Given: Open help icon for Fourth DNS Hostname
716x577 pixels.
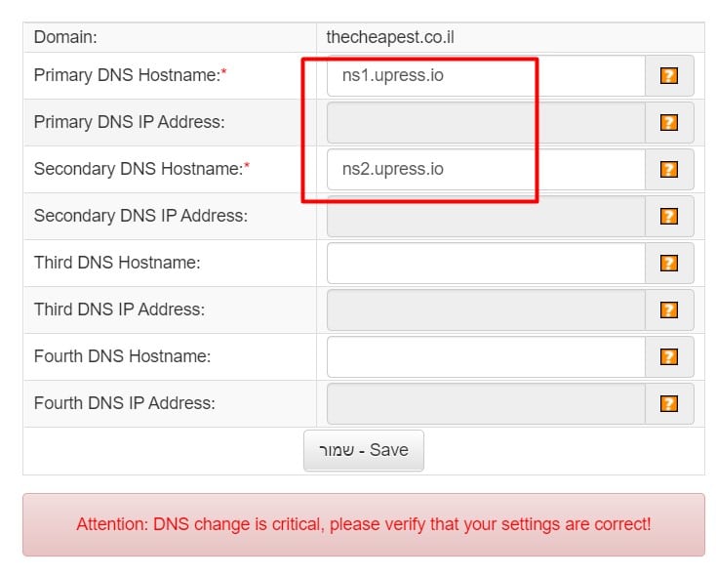Looking at the screenshot, I should pyautogui.click(x=669, y=356).
